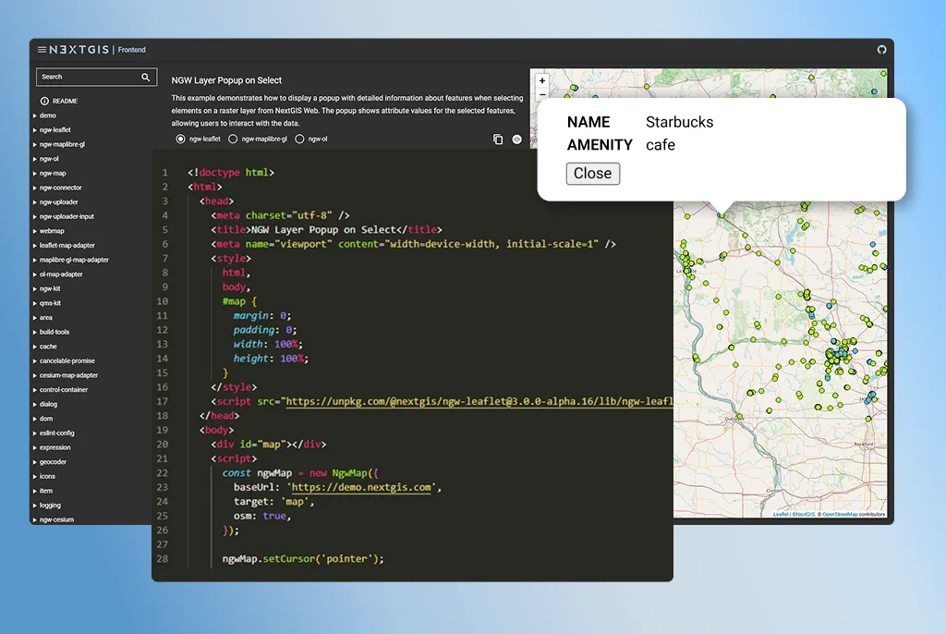This screenshot has height=634, width=946.
Task: Click the cafe amenity value in popup
Action: tap(660, 145)
